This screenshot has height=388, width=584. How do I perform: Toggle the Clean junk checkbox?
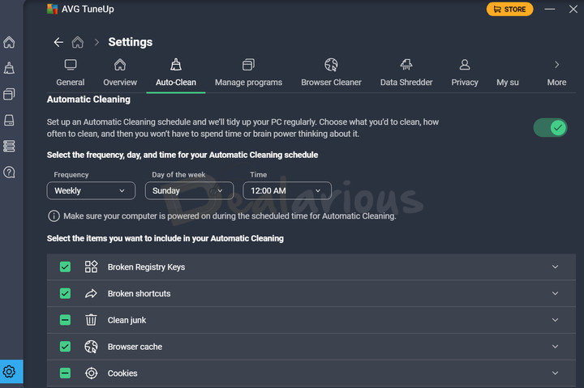[65, 320]
